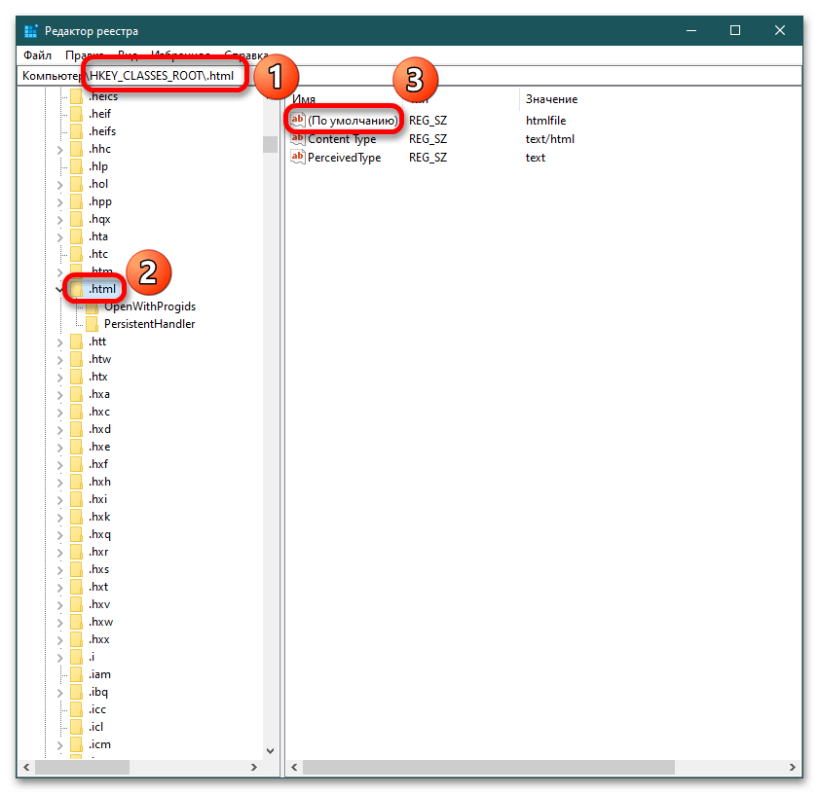Click the OpenWithProgids folder icon
Viewport: 819px width, 794px height.
[93, 307]
